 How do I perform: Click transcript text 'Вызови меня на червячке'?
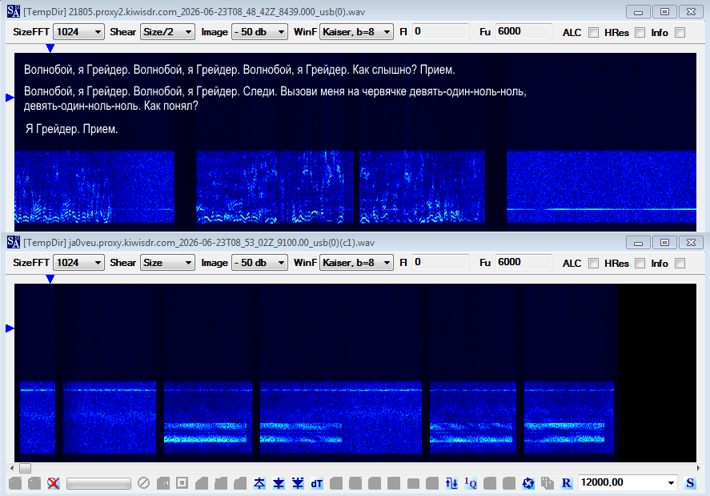pos(343,91)
